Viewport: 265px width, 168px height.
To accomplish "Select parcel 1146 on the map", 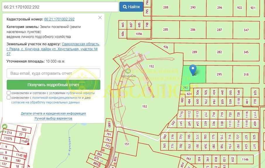I will point(245,160).
